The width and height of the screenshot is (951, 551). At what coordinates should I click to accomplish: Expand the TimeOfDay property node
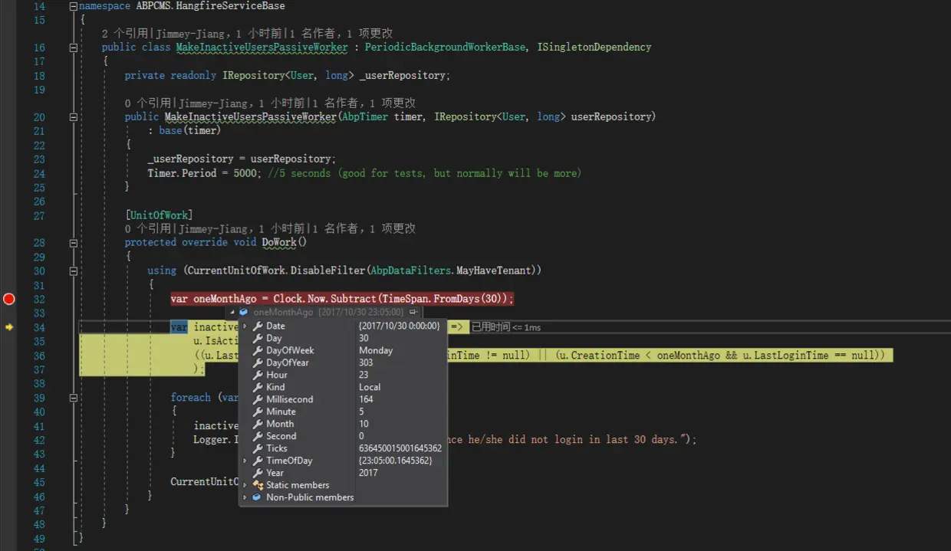point(245,461)
